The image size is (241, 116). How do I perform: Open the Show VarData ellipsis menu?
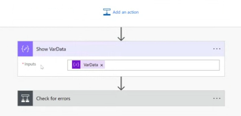(217, 49)
